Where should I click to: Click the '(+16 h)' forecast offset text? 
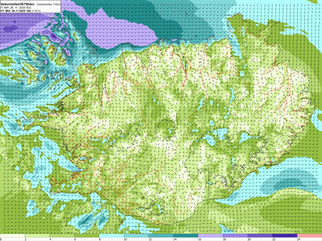point(36,11)
